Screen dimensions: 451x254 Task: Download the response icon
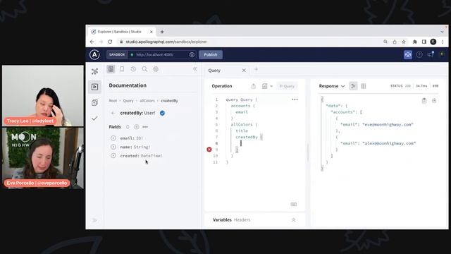[x=434, y=100]
